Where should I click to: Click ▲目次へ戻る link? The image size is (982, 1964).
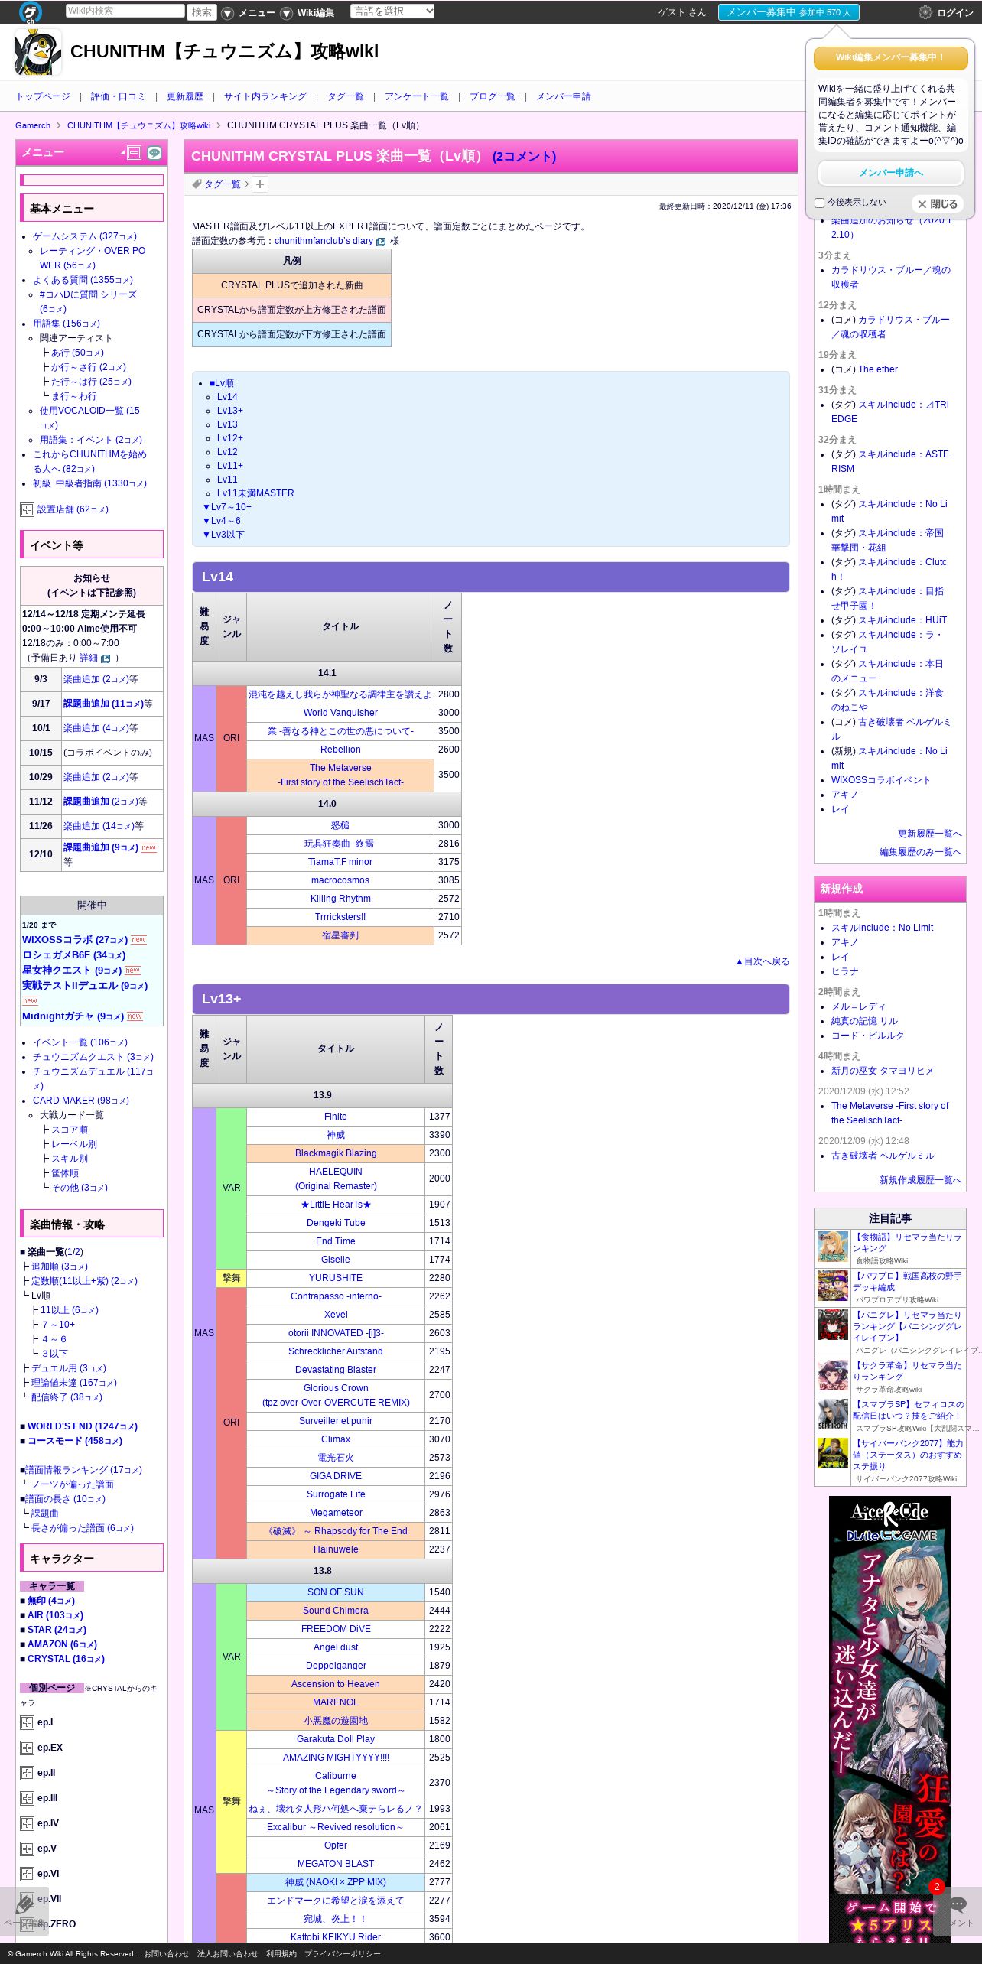pos(763,961)
